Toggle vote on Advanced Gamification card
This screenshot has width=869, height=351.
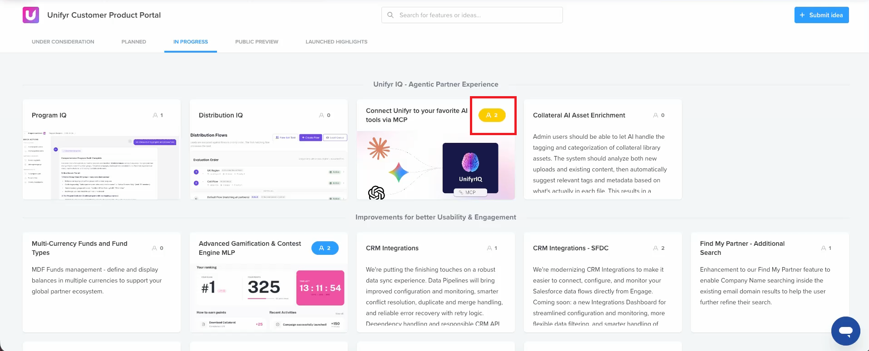click(x=325, y=248)
